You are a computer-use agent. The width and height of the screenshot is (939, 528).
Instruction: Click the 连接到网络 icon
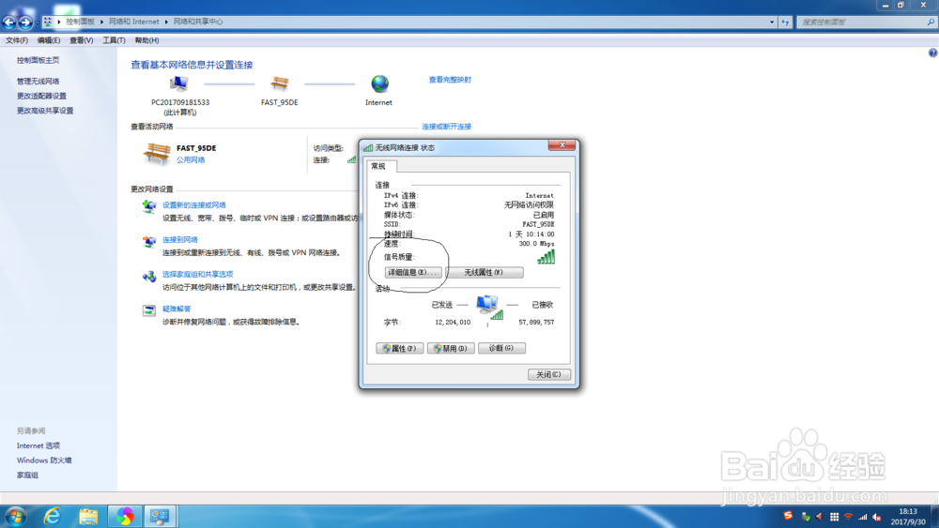click(149, 242)
